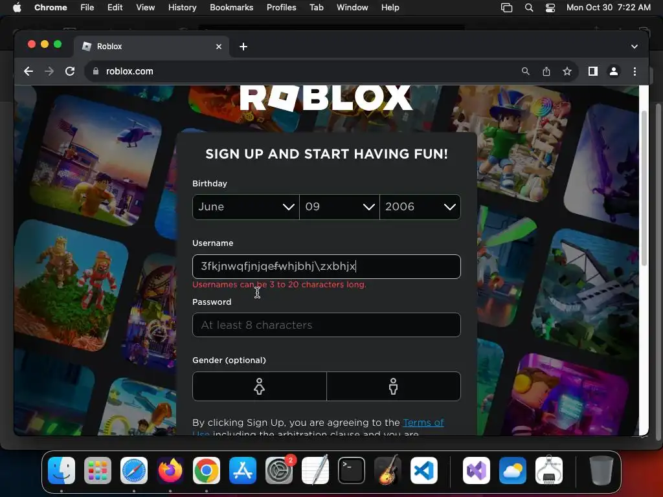Select the female gender icon
This screenshot has height=497, width=663.
259,386
